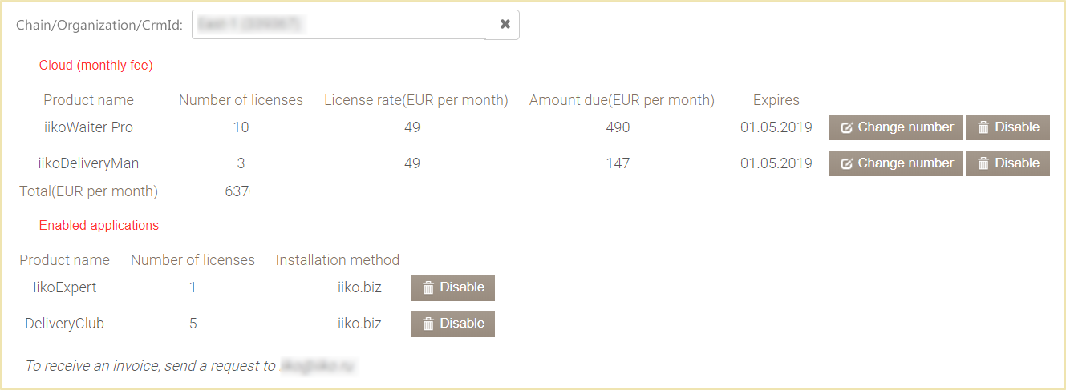
Task: Click the License rate column header
Action: tap(415, 100)
